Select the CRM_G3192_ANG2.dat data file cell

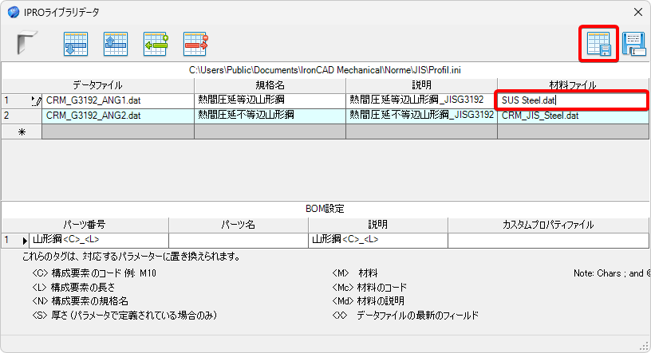118,116
